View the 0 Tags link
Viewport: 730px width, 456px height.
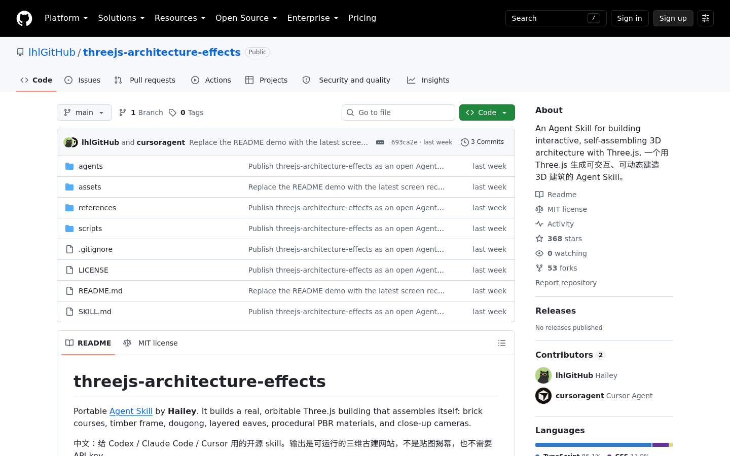coord(186,112)
